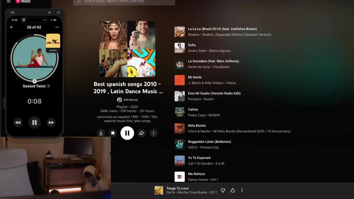The height and width of the screenshot is (199, 354).
Task: Click the Yo Te Esperaré album thumbnail
Action: (180, 161)
